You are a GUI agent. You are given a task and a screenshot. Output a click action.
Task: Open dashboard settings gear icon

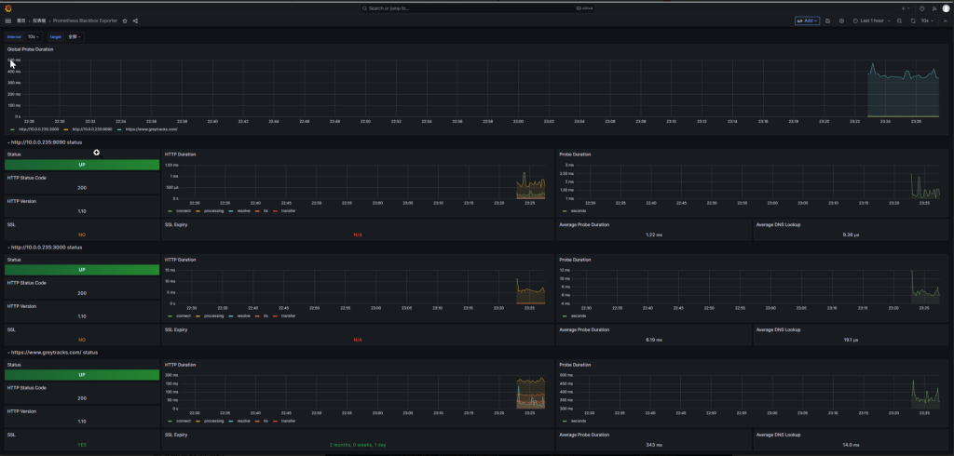pyautogui.click(x=841, y=20)
